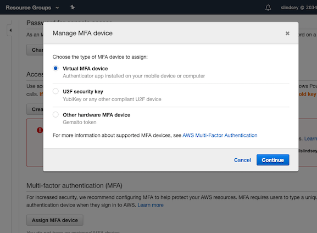This screenshot has height=233, width=317.
Task: Click 'Choose the type of MFA device to assign' text
Action: 100,57
